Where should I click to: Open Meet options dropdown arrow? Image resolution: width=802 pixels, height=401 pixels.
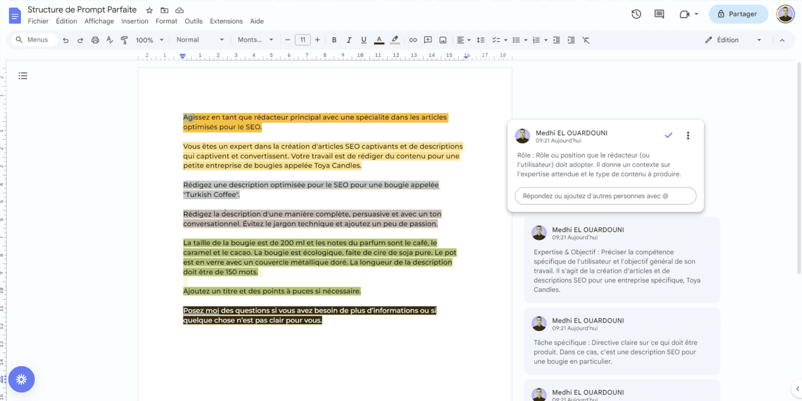(x=696, y=14)
